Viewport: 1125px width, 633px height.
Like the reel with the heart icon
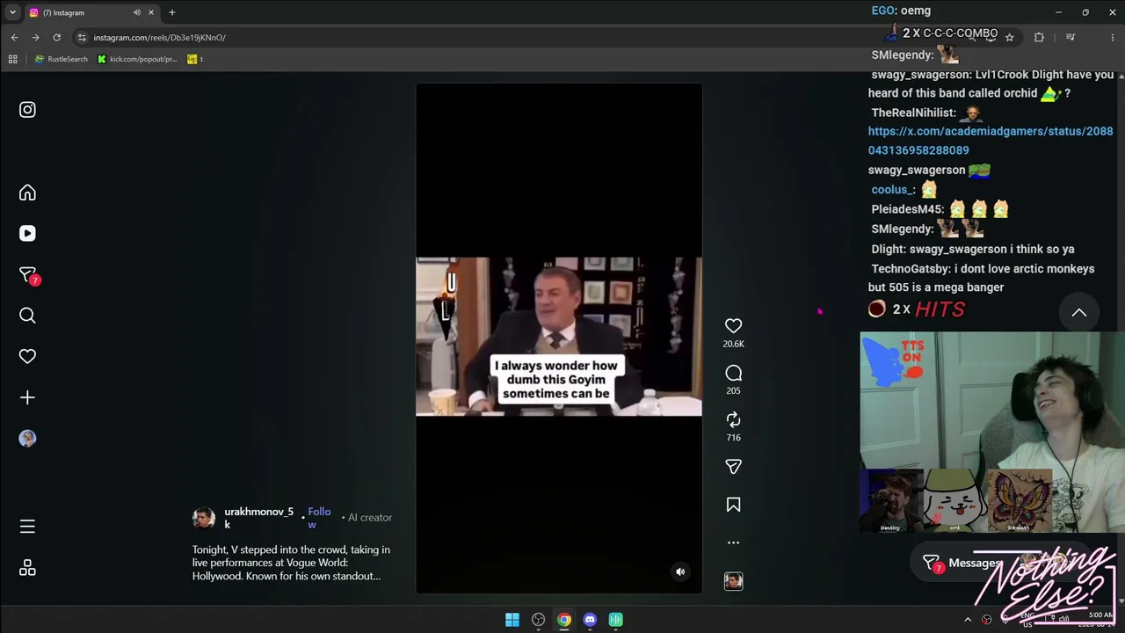[x=733, y=326]
